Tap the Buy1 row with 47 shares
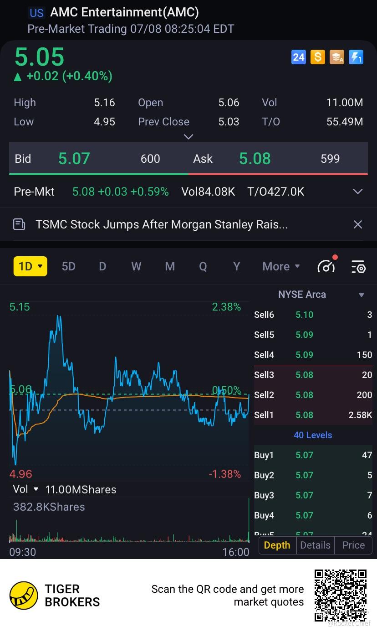 313,455
